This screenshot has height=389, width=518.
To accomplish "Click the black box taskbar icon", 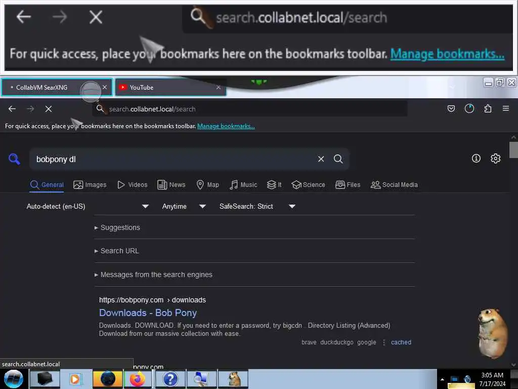I will [x=45, y=379].
